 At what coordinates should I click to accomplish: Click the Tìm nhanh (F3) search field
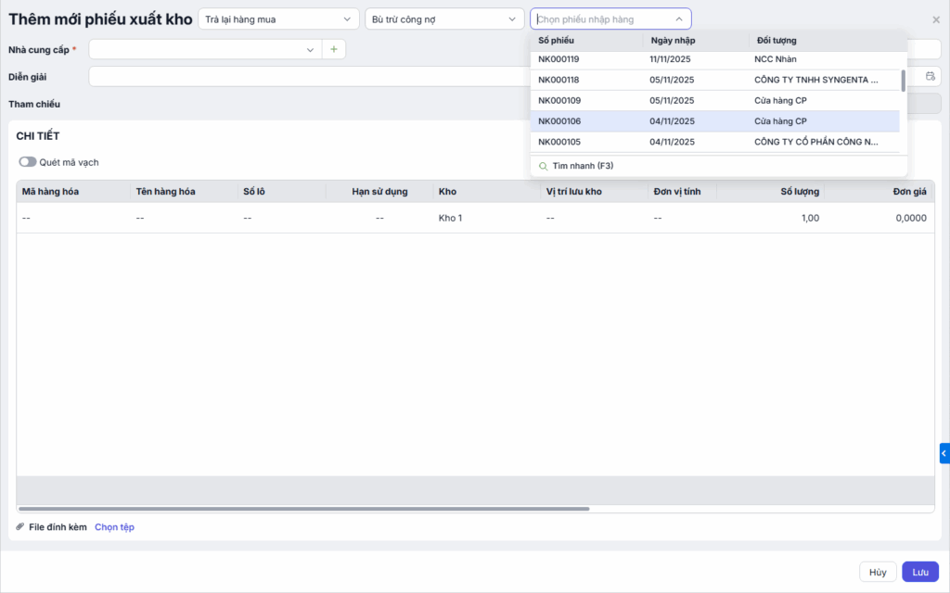pos(719,166)
